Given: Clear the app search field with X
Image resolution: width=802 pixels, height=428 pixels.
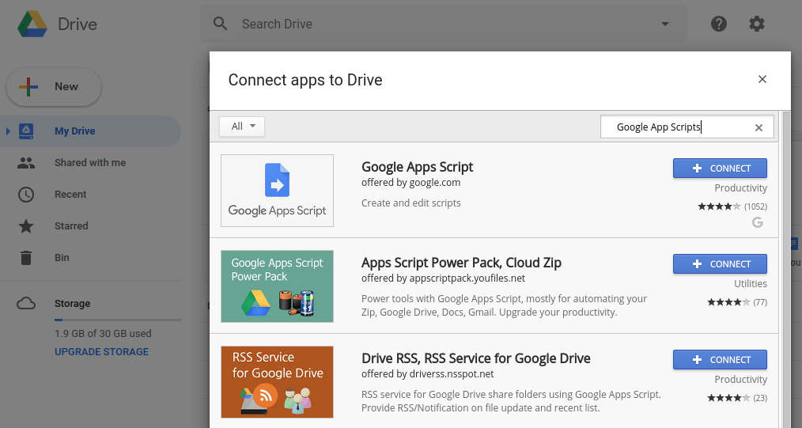Looking at the screenshot, I should (x=759, y=128).
